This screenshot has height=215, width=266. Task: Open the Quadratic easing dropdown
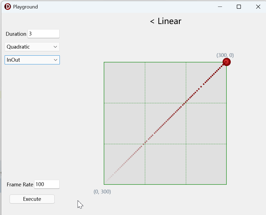[32, 47]
